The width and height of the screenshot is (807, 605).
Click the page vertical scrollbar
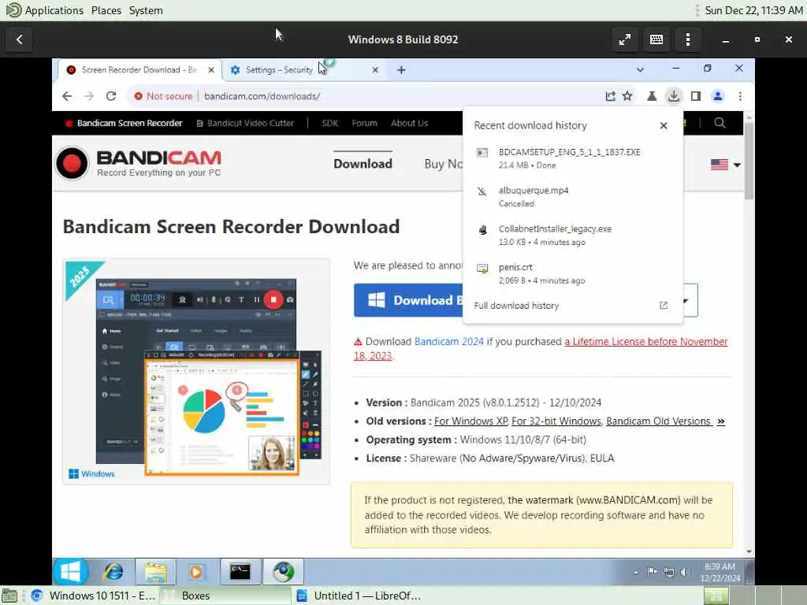point(749,159)
